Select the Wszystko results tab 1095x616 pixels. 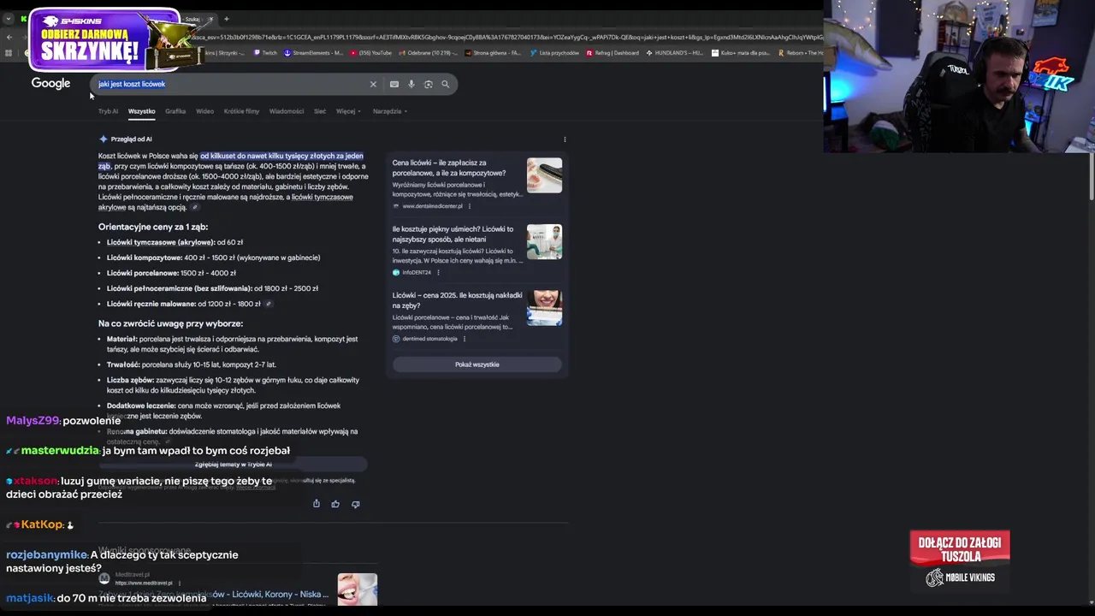142,111
